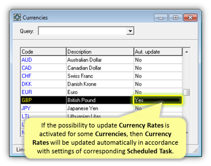Viewport: 211px width, 166px height.
Task: Click the Currencies window title icon
Action: click(x=17, y=17)
